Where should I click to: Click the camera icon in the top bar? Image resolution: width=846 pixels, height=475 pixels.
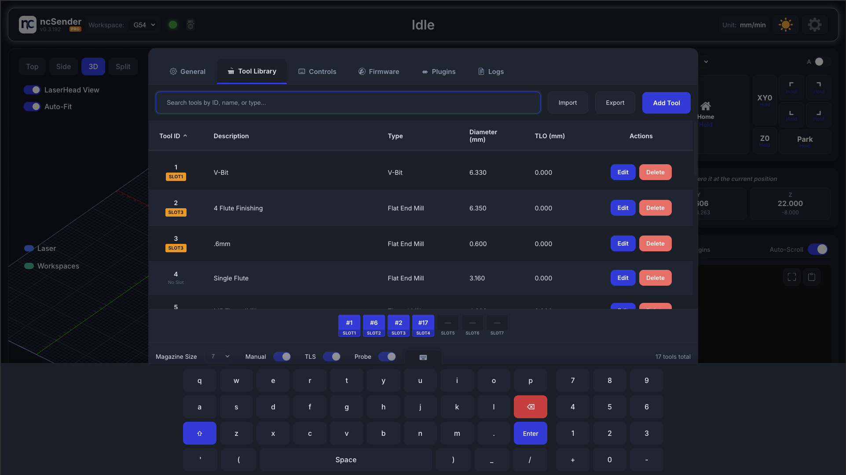click(x=190, y=25)
